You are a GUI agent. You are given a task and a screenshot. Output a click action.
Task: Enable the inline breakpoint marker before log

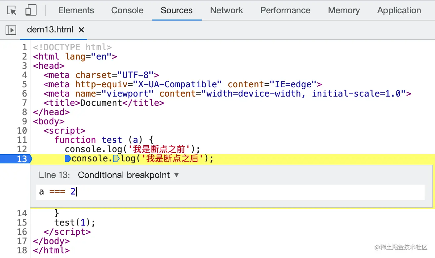pyautogui.click(x=116, y=159)
